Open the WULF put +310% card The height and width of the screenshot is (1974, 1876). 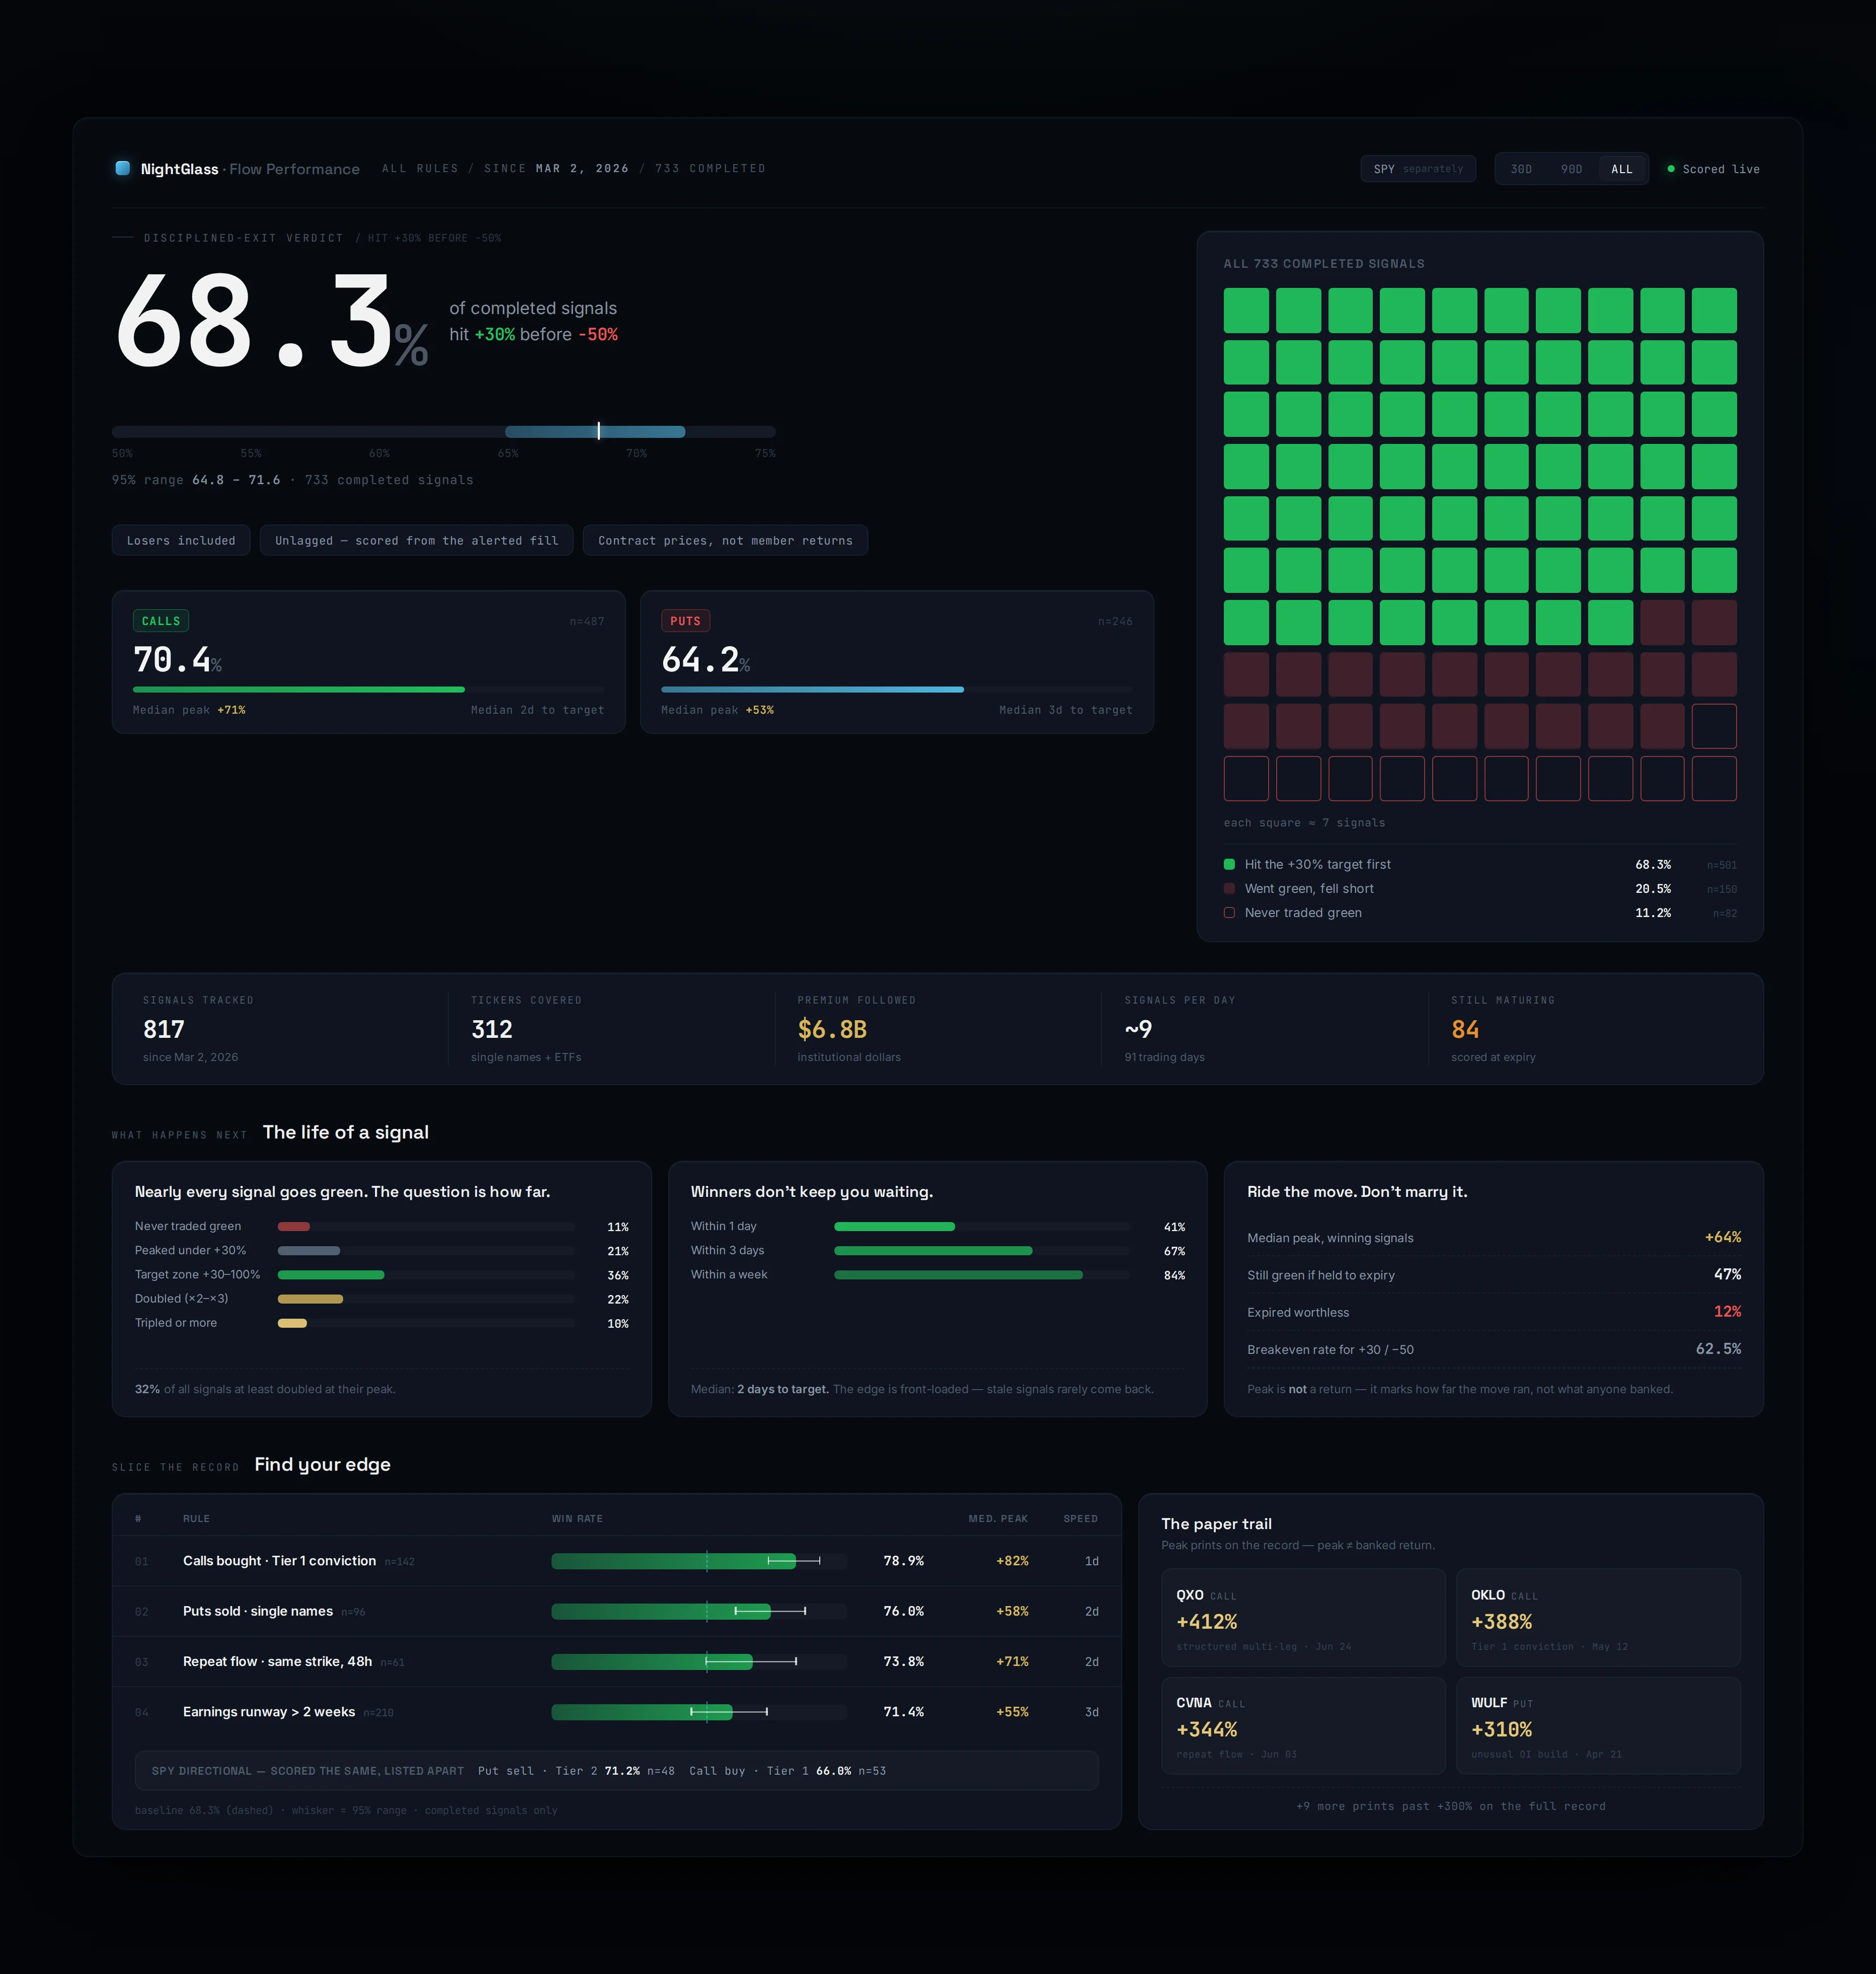(1598, 1725)
